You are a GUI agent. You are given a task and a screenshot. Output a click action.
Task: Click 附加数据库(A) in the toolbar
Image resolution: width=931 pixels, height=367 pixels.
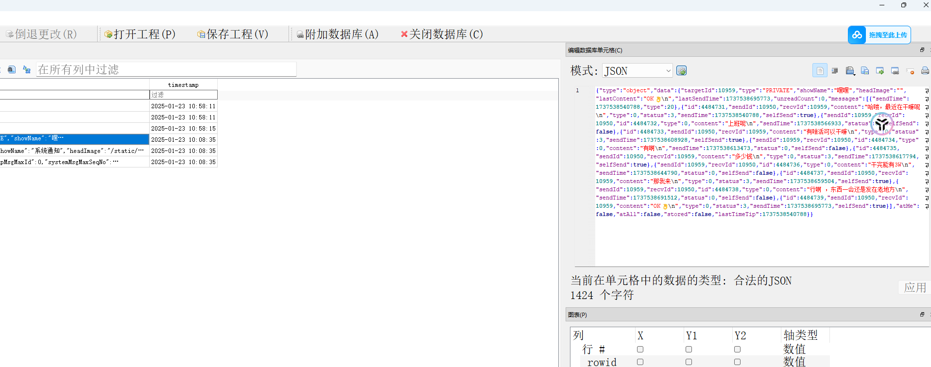[x=337, y=34]
